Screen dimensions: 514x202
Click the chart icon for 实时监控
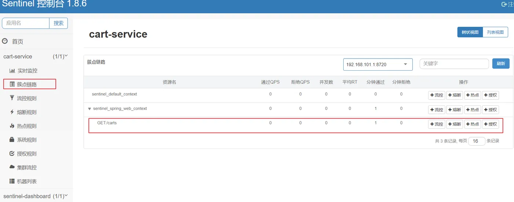tap(12, 71)
